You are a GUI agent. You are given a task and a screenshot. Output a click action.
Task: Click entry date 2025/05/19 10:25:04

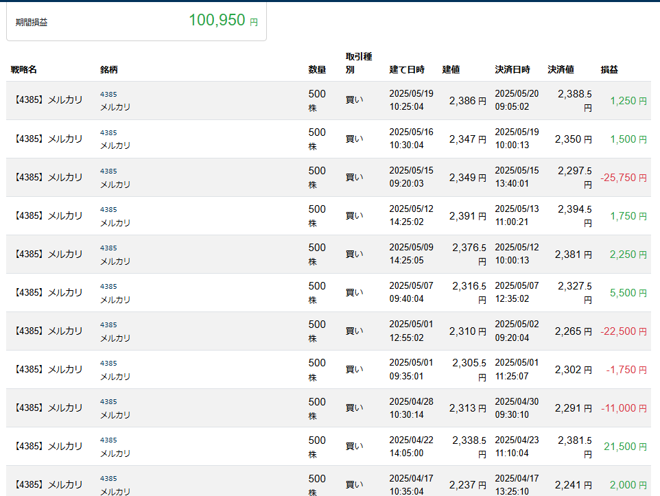(x=411, y=99)
